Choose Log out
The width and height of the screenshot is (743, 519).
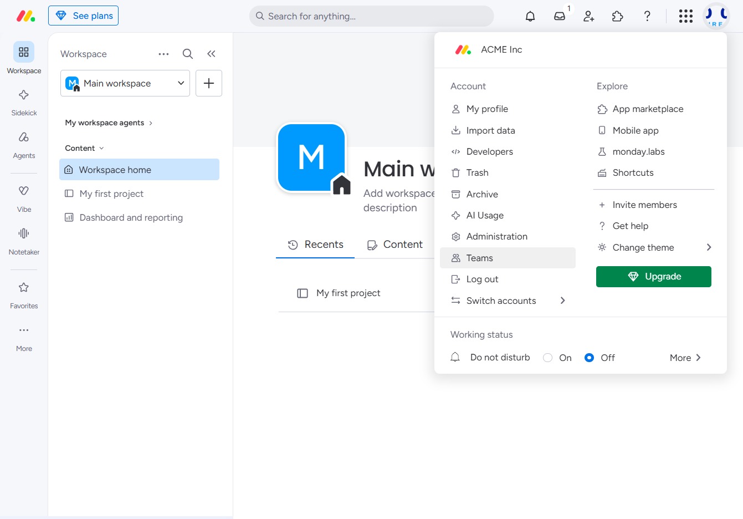pyautogui.click(x=508, y=279)
